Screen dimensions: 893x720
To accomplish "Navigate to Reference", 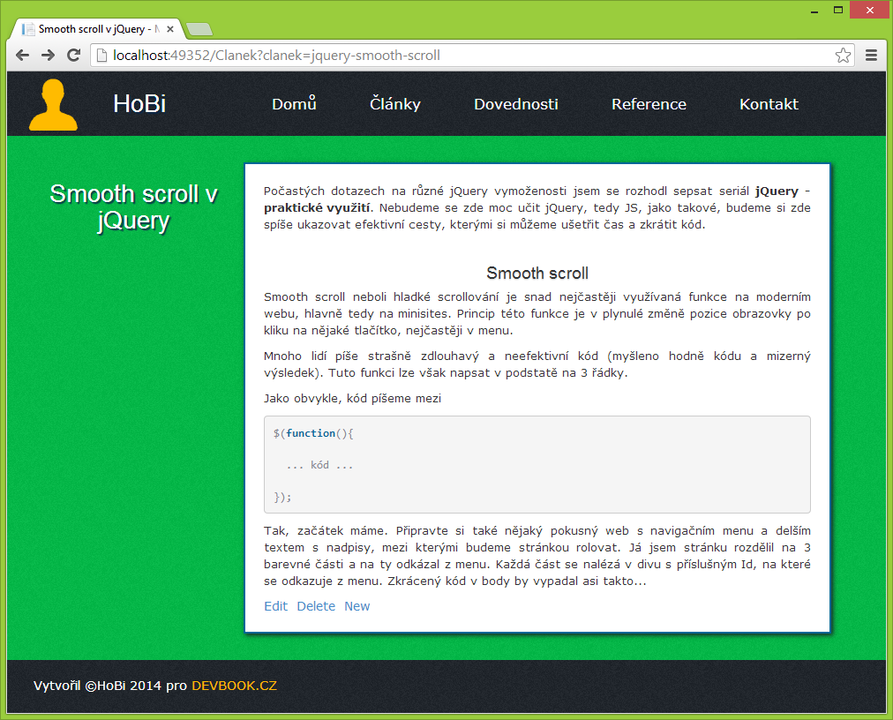I will tap(649, 103).
